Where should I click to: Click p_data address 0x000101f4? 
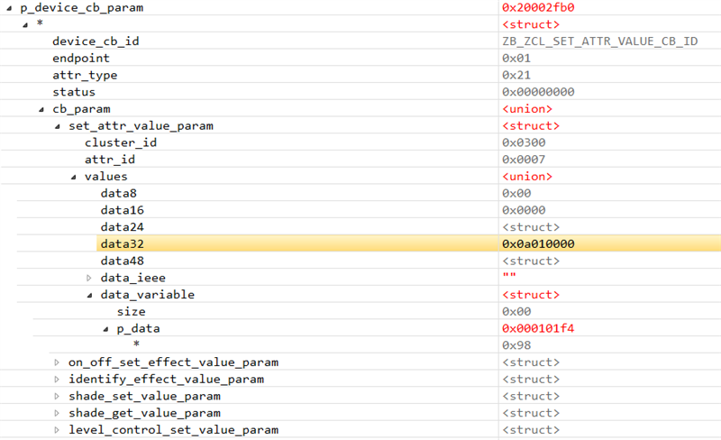click(538, 328)
